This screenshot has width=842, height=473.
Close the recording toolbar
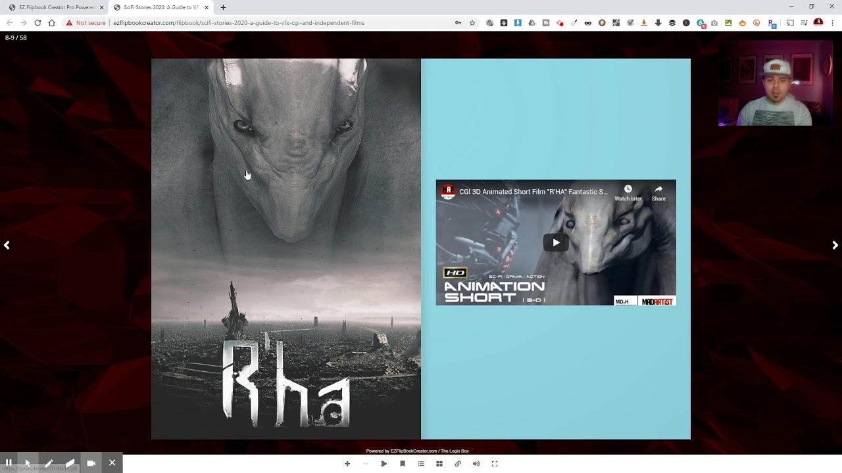pos(112,462)
